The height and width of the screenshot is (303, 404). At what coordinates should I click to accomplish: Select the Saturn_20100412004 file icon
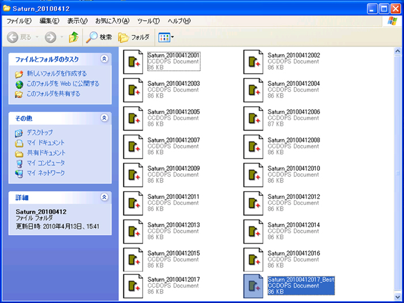pyautogui.click(x=253, y=90)
